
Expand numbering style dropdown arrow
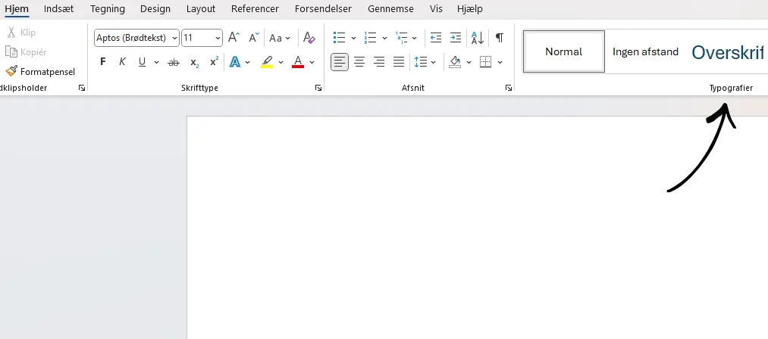point(384,38)
